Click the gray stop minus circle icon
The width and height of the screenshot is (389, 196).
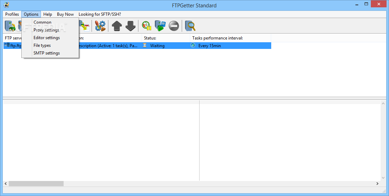click(x=174, y=26)
